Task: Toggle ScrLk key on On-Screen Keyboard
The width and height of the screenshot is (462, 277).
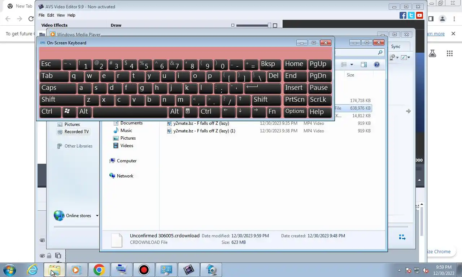Action: pyautogui.click(x=320, y=100)
